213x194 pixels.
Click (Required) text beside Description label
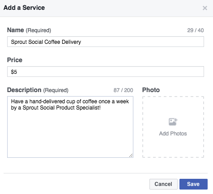[x=56, y=90]
